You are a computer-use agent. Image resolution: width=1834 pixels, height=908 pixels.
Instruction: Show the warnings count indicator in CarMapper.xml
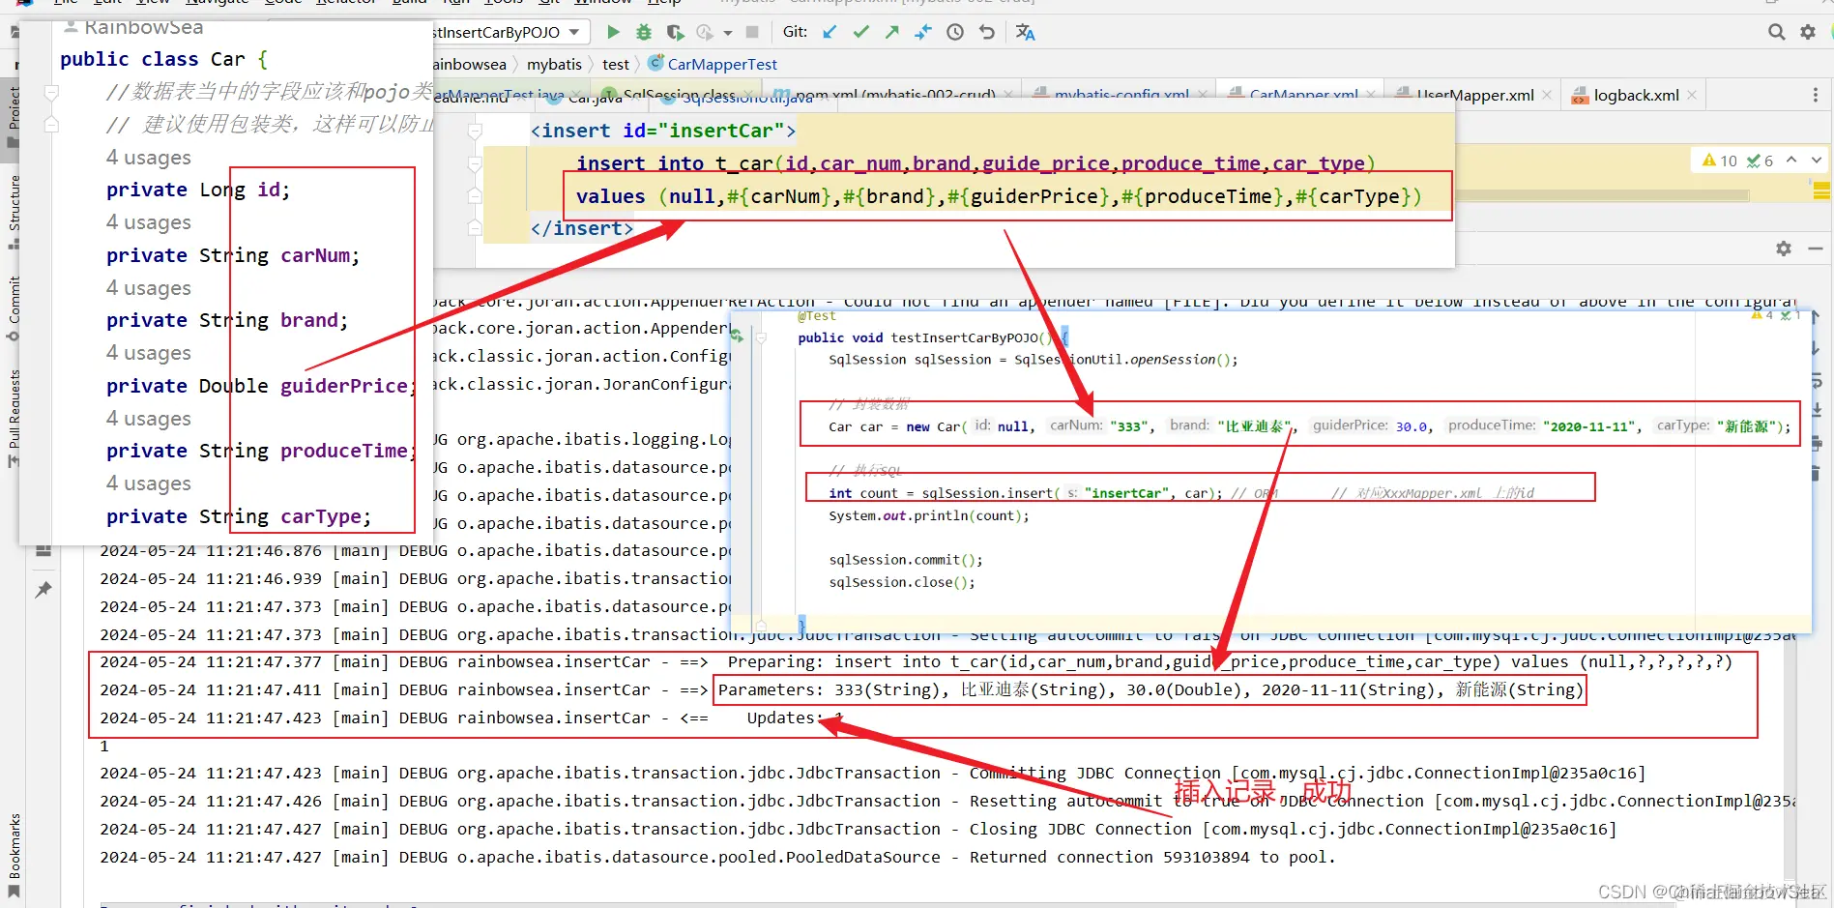point(1720,161)
